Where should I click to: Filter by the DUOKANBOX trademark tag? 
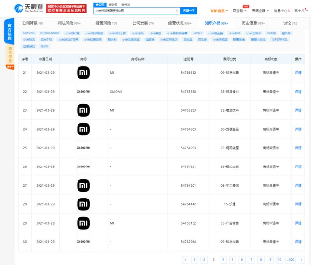click(50, 33)
